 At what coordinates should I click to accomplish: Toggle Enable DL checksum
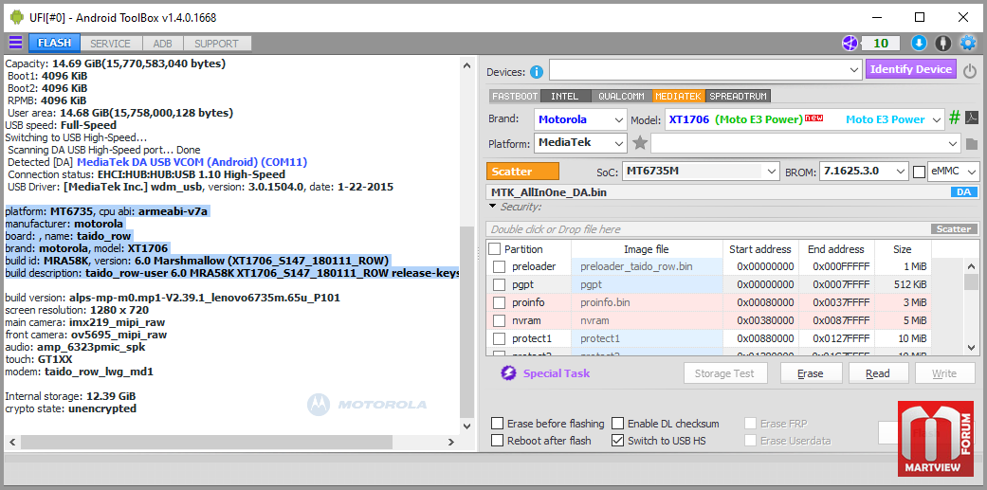tap(617, 424)
